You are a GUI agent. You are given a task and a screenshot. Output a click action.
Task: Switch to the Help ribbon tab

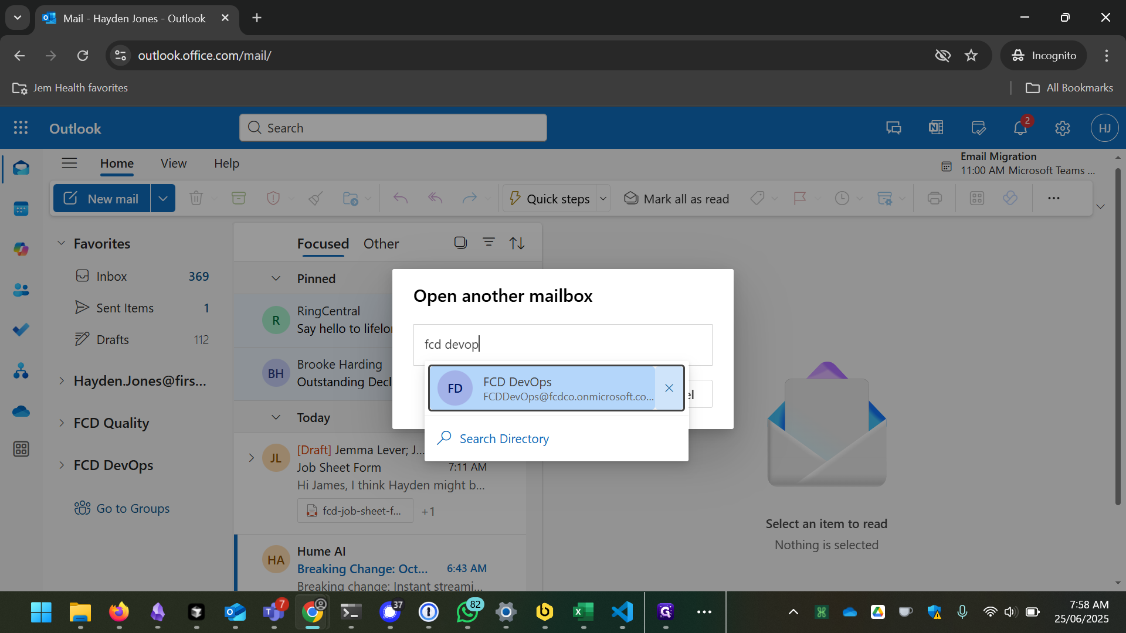point(226,164)
